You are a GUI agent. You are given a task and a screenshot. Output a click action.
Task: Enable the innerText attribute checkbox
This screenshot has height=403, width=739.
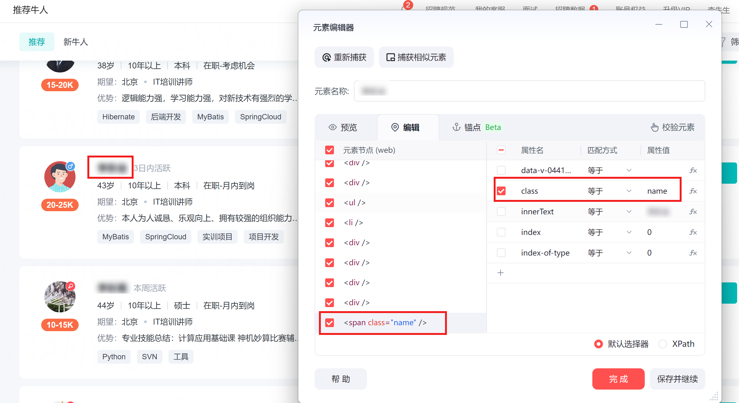pos(501,211)
